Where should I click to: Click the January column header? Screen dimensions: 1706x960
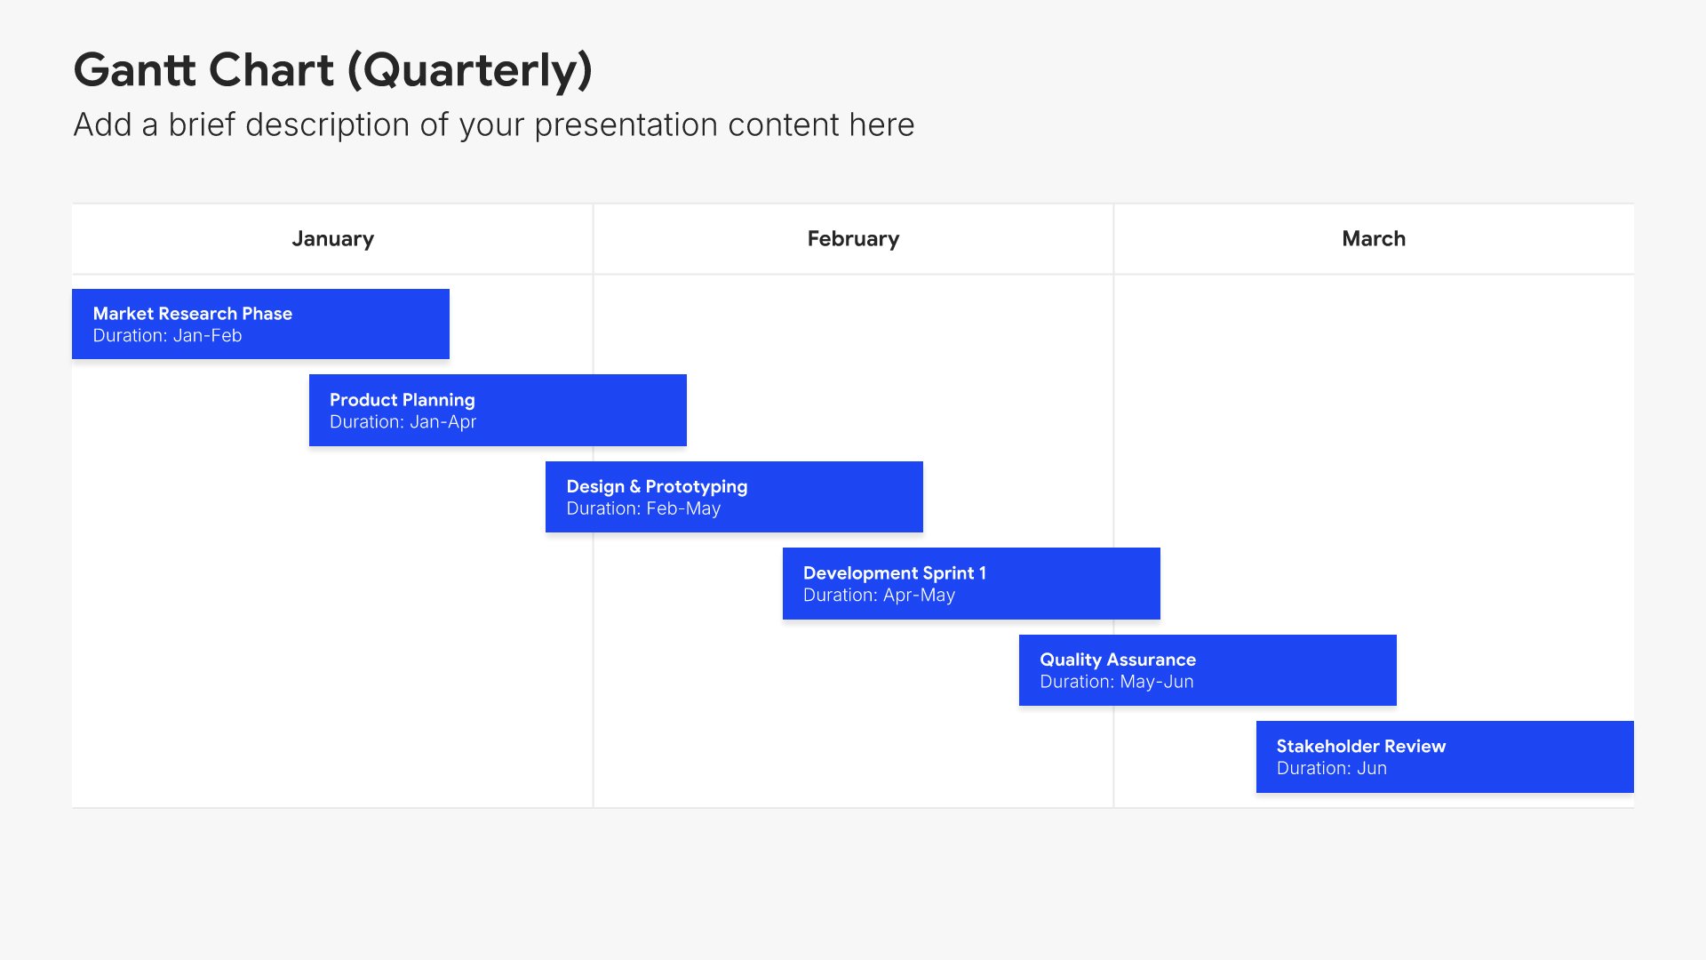tap(332, 239)
